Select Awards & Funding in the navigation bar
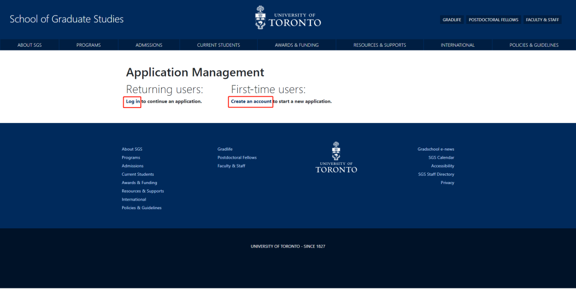576x290 pixels. coord(297,45)
